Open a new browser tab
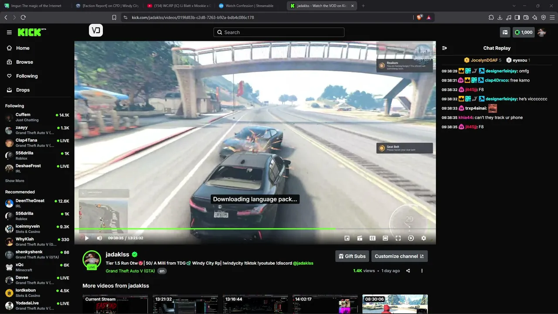The height and width of the screenshot is (314, 558). [x=363, y=6]
